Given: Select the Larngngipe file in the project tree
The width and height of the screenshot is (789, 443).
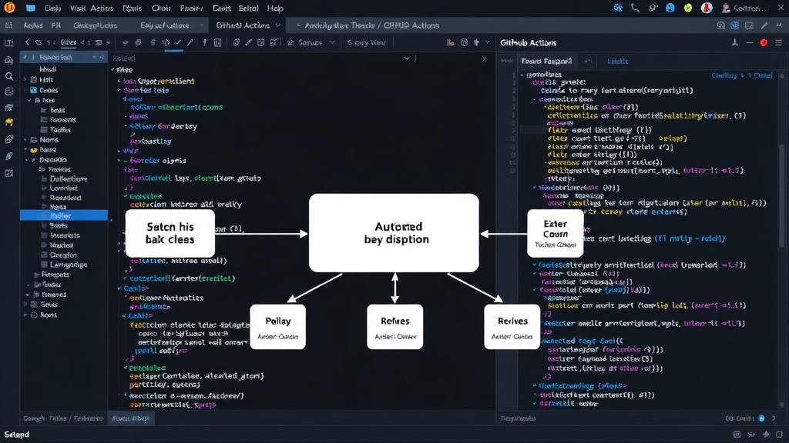Looking at the screenshot, I should coord(69,265).
